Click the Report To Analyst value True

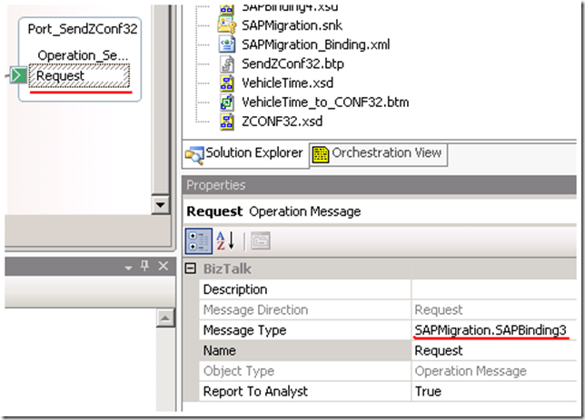pos(494,391)
